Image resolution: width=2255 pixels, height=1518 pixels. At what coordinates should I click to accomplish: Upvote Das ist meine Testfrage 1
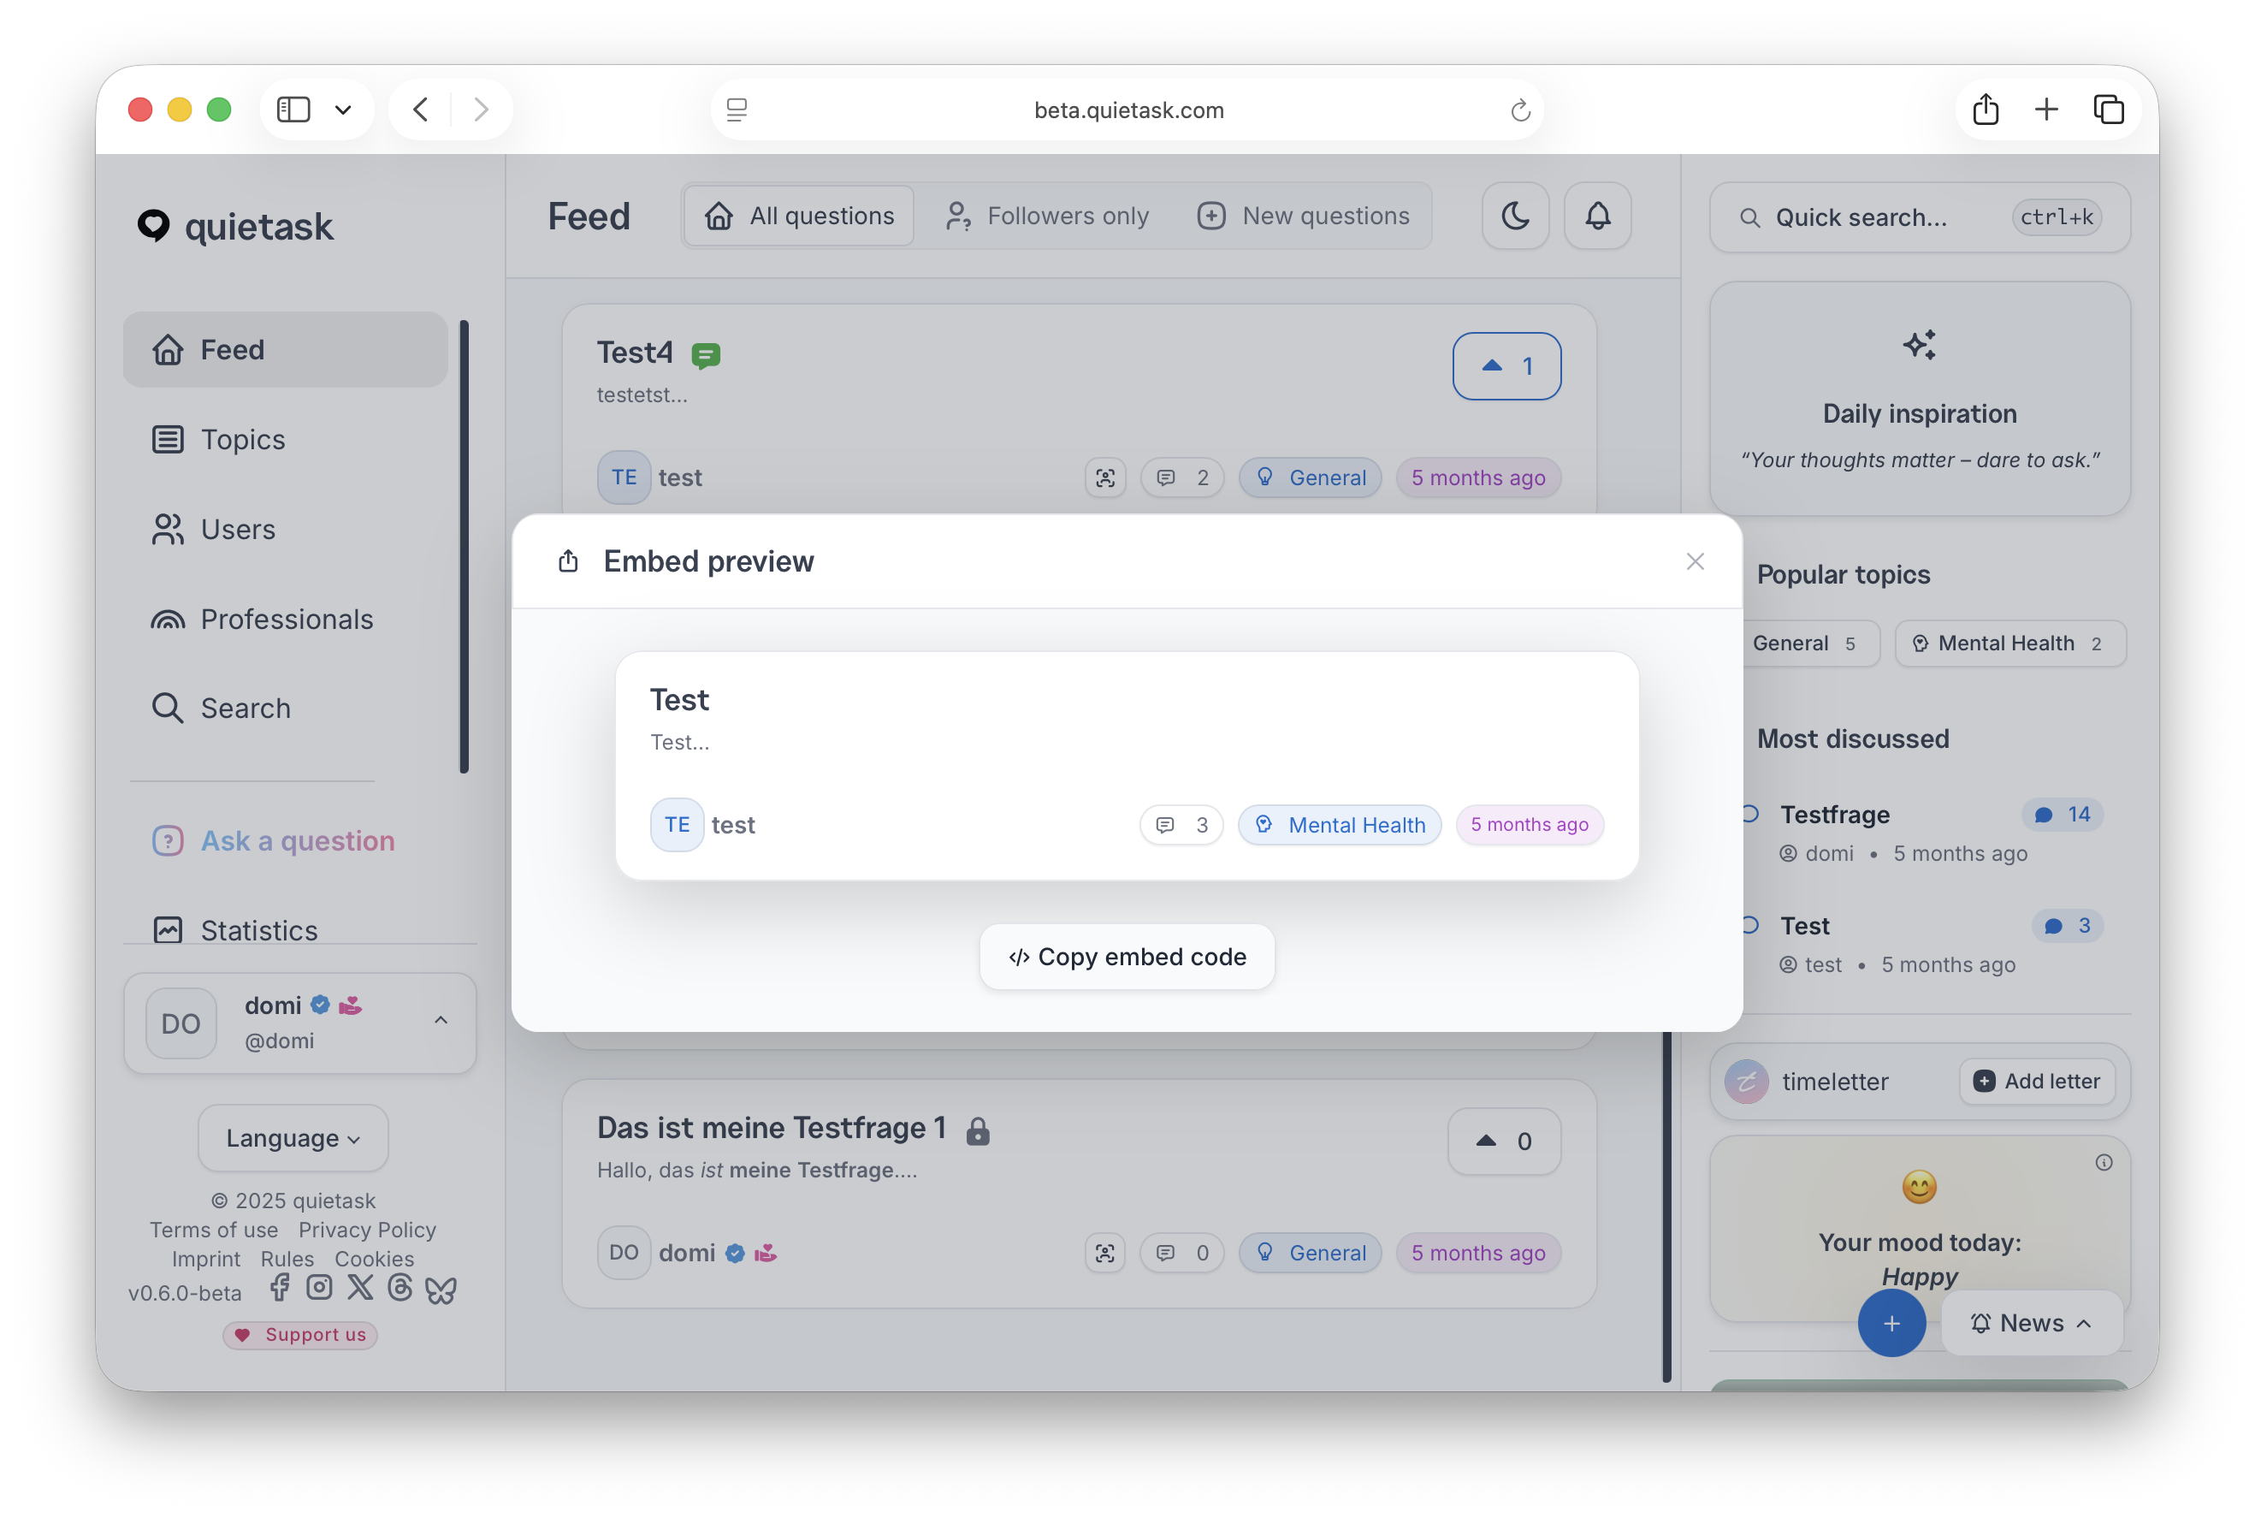click(1503, 1141)
